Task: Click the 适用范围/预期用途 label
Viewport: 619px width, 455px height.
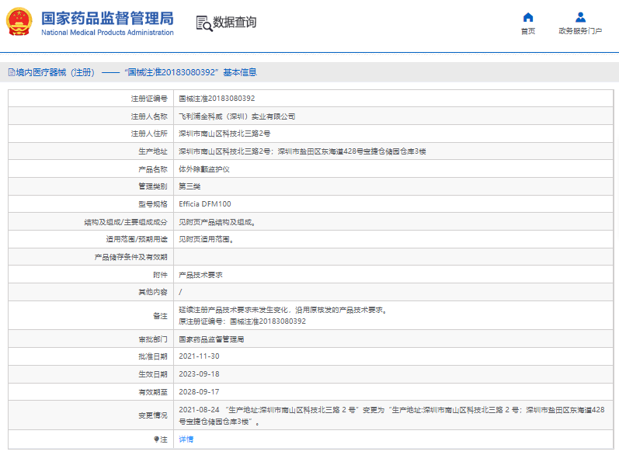Action: point(137,239)
